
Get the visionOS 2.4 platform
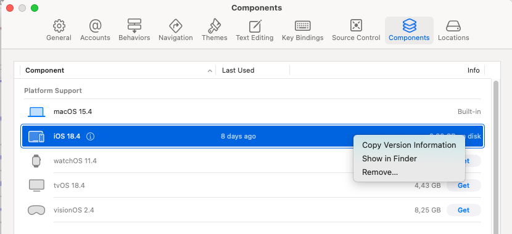[463, 210]
